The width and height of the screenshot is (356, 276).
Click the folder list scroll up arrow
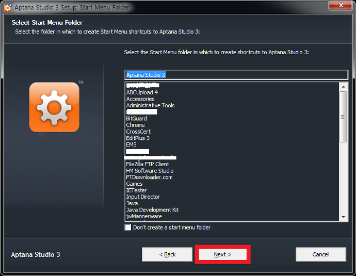tap(344, 87)
